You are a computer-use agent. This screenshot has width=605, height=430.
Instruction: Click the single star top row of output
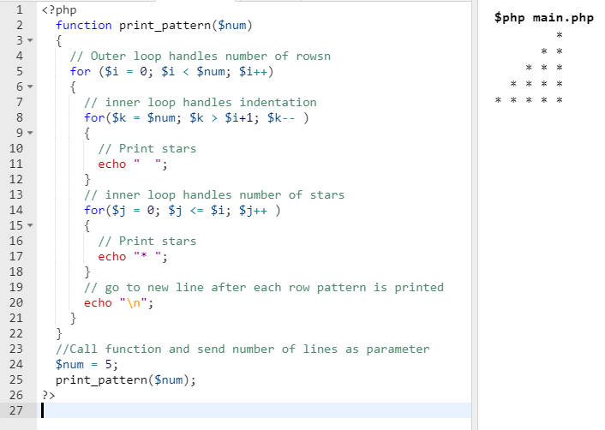[560, 35]
